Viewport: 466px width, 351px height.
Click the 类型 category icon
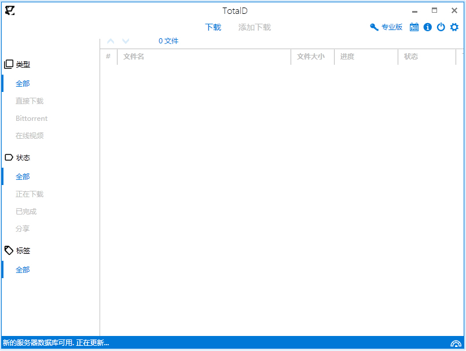pos(8,64)
